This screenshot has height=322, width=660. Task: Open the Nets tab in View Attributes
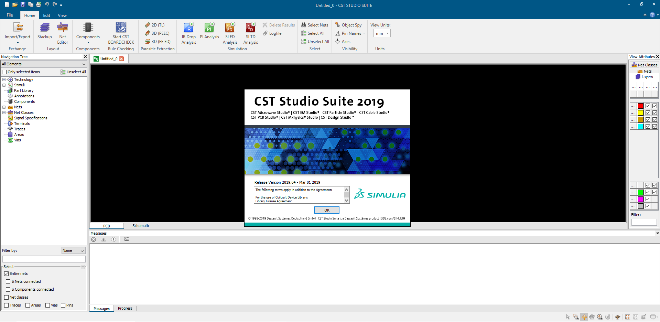(x=645, y=71)
